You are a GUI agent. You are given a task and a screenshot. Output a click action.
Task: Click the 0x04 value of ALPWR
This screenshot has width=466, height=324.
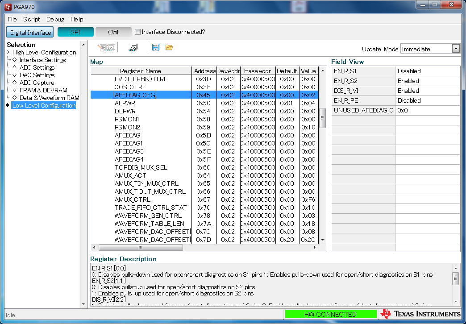[x=308, y=103]
